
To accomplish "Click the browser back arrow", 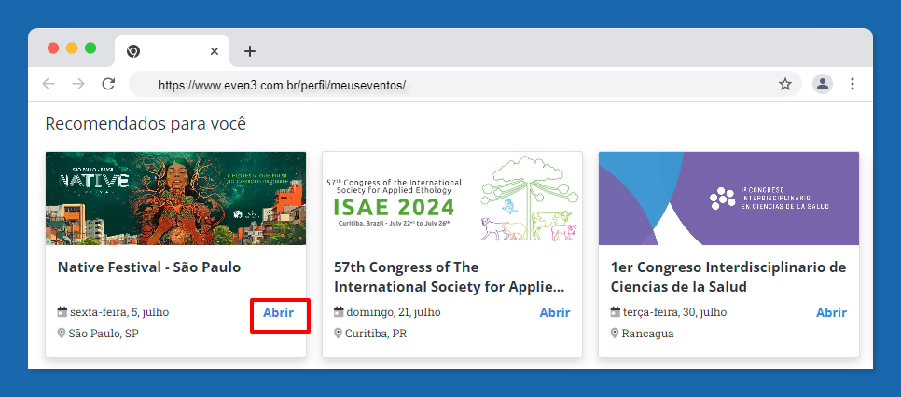I will (x=49, y=85).
